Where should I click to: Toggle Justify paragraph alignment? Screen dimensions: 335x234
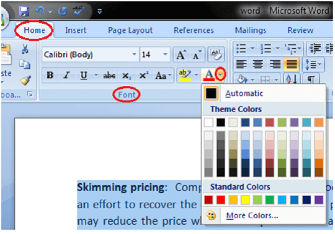pyautogui.click(x=291, y=64)
